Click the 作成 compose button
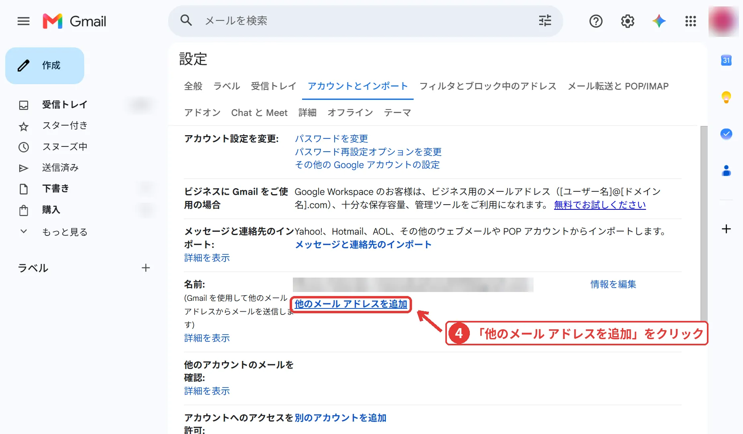Screen dimensions: 743x434 [x=45, y=66]
